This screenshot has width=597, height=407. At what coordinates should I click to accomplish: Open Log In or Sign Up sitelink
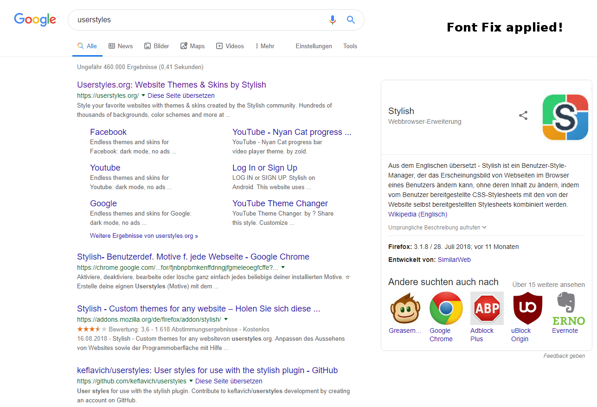(x=265, y=168)
